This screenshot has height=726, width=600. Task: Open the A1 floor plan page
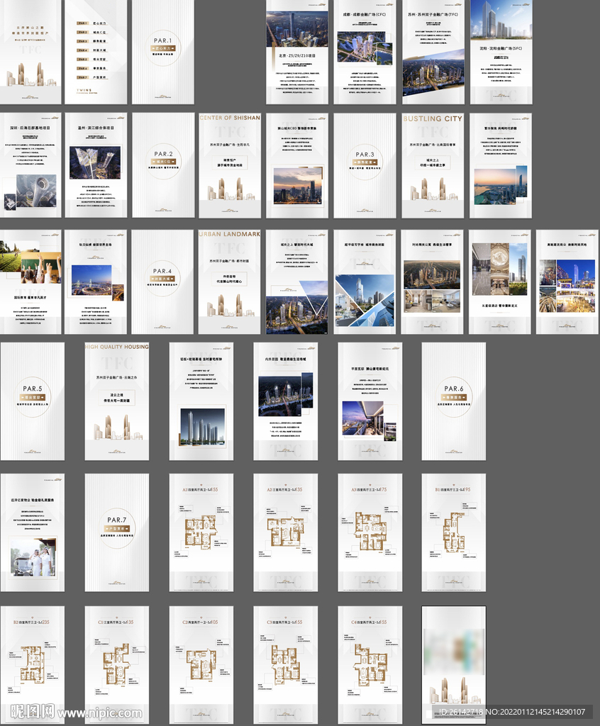coord(201,532)
